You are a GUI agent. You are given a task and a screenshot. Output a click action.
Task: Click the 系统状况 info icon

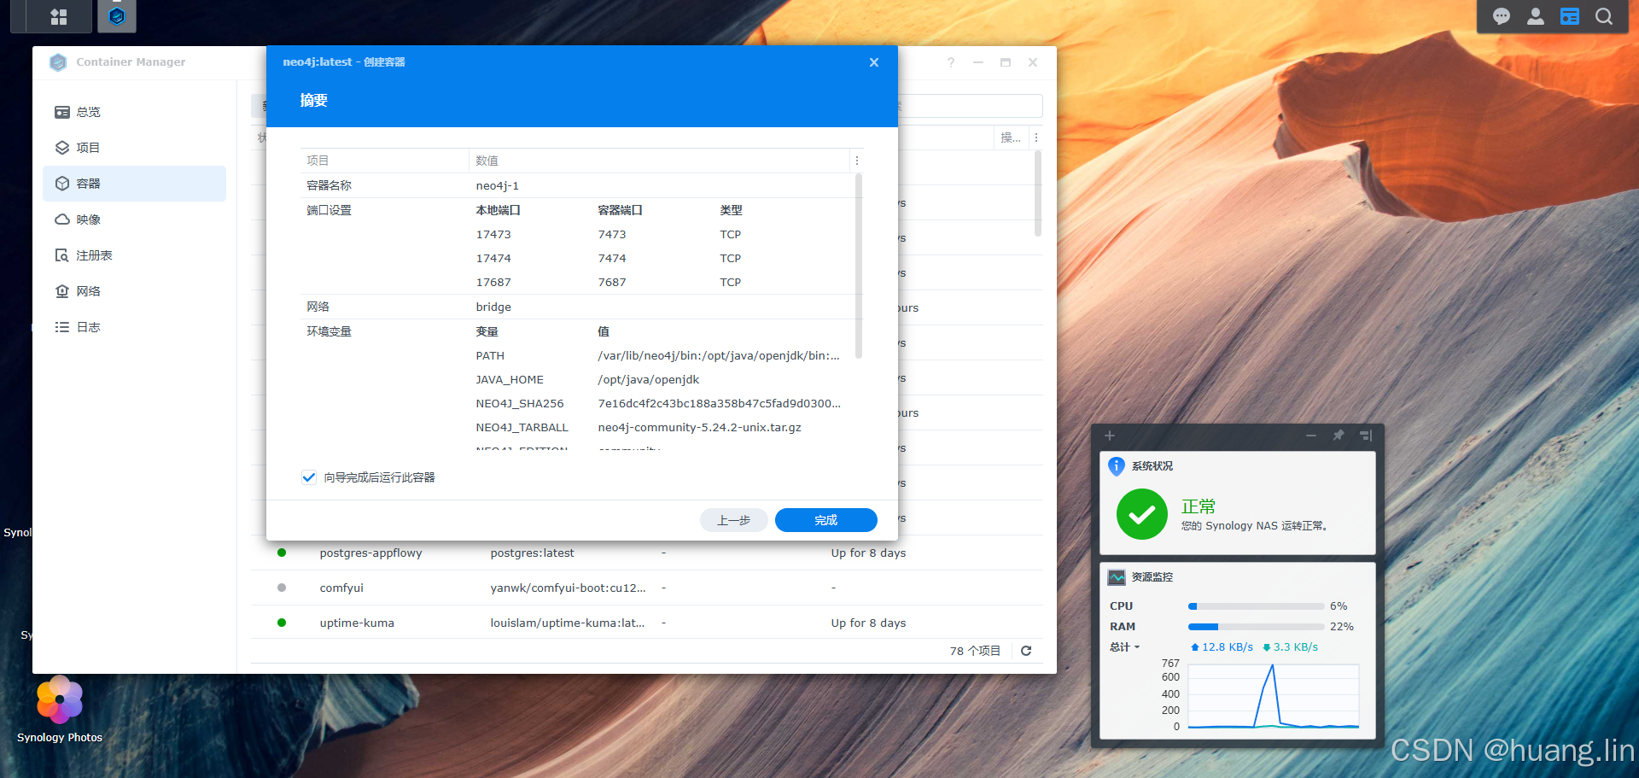1116,465
